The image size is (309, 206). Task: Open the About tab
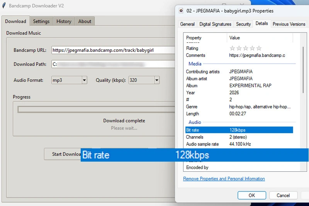coord(85,21)
